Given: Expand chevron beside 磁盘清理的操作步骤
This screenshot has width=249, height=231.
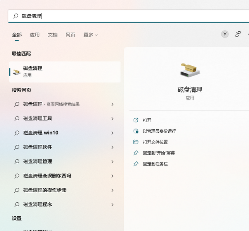Looking at the screenshot, I should tap(112, 190).
